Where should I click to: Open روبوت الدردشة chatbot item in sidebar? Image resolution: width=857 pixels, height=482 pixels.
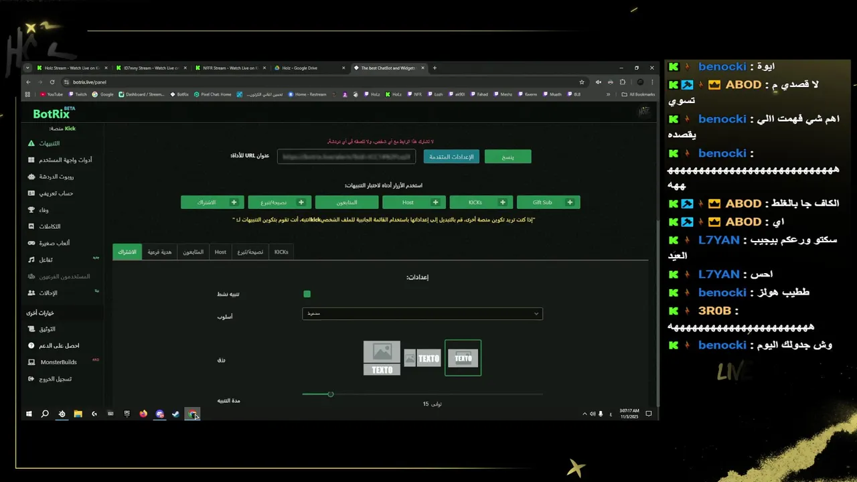pos(51,177)
